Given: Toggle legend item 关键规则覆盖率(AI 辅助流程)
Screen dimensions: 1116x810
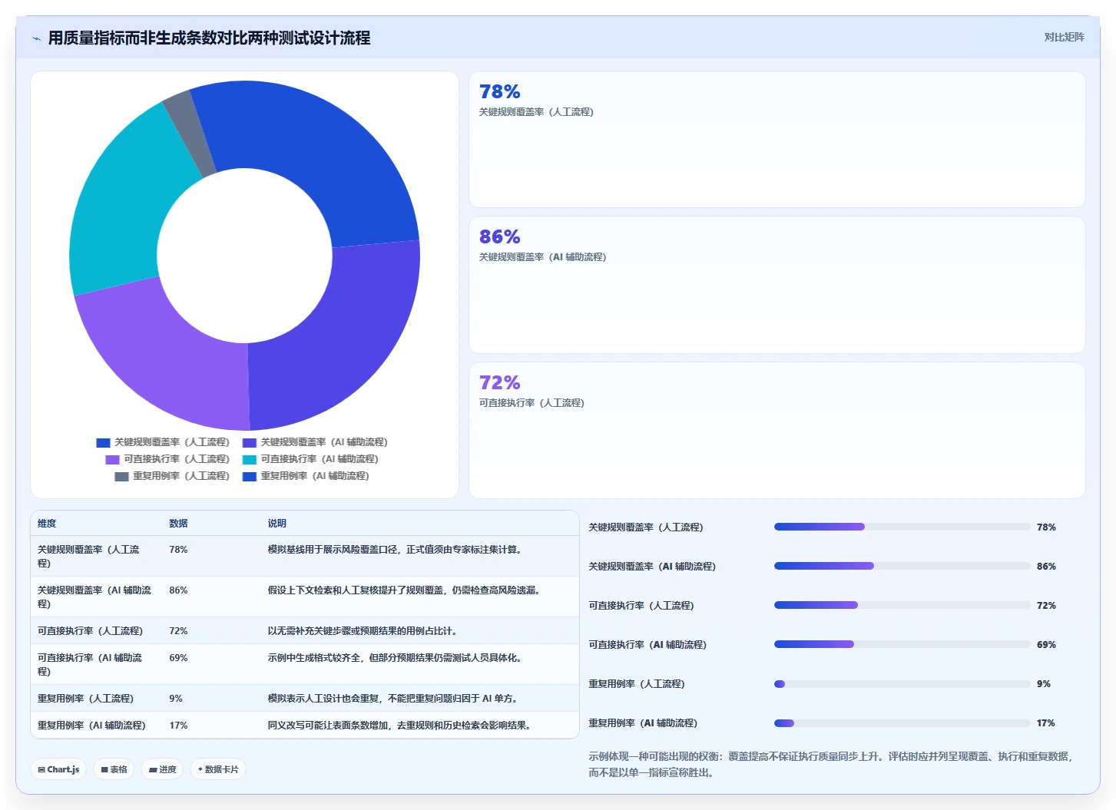Looking at the screenshot, I should click(x=315, y=442).
